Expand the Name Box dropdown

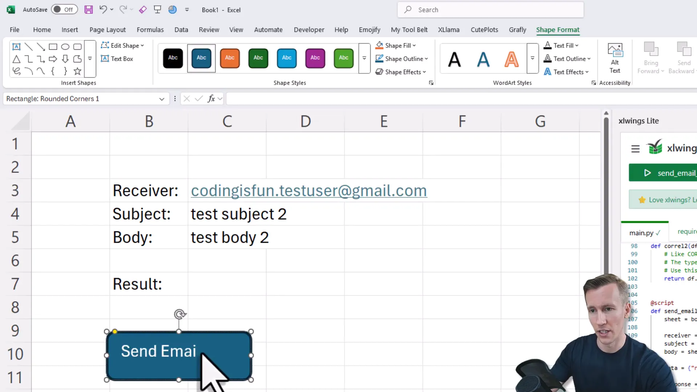162,98
